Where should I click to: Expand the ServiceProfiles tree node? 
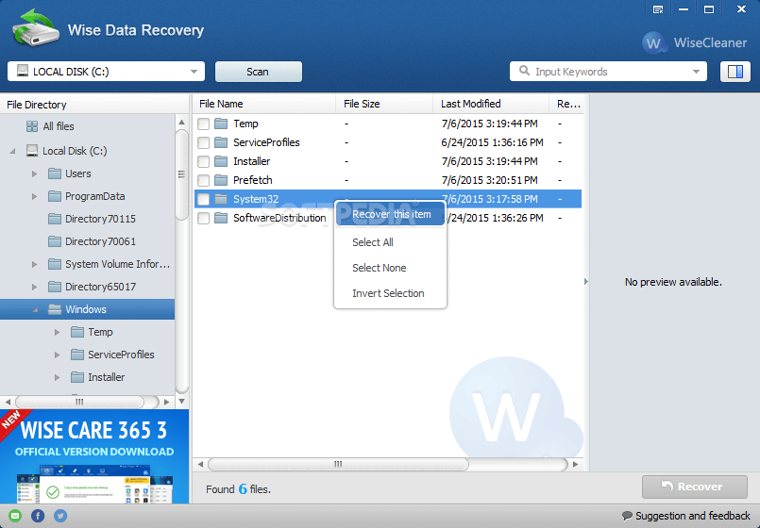(58, 355)
